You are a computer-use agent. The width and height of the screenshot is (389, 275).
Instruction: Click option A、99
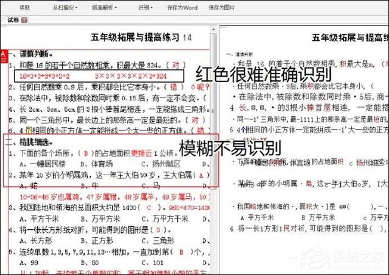click(x=29, y=263)
